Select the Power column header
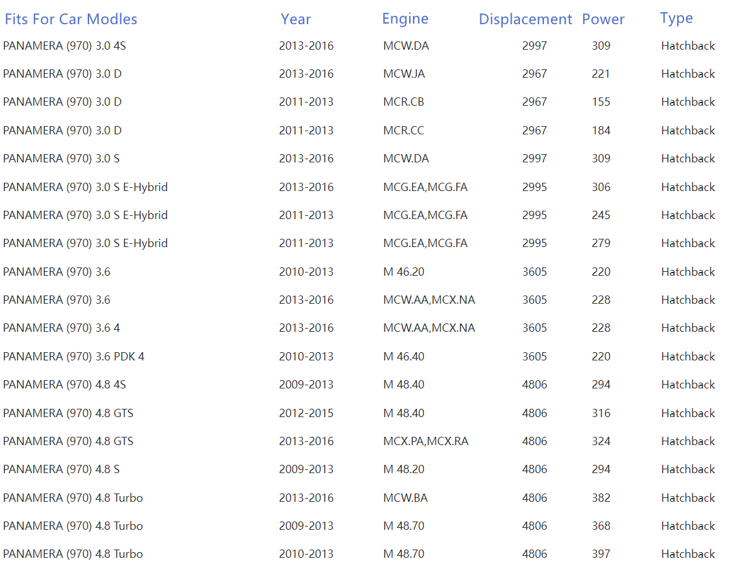Screen dimensions: 735x568 603,19
